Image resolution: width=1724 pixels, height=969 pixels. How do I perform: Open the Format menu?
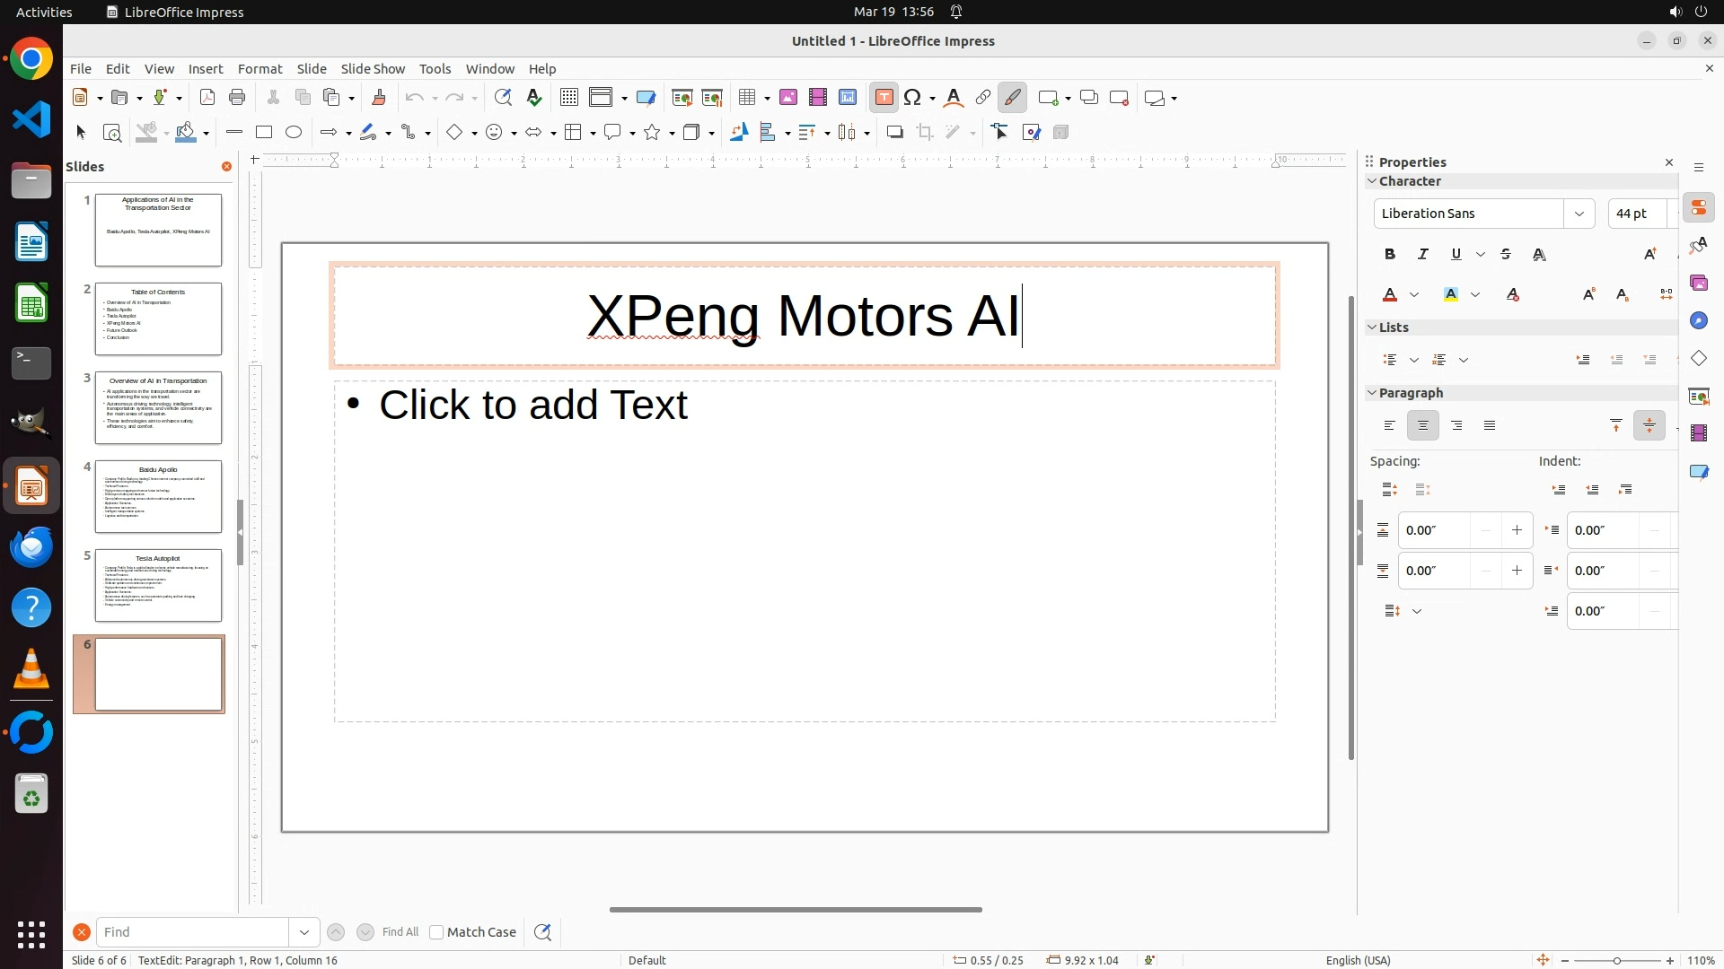click(x=259, y=69)
